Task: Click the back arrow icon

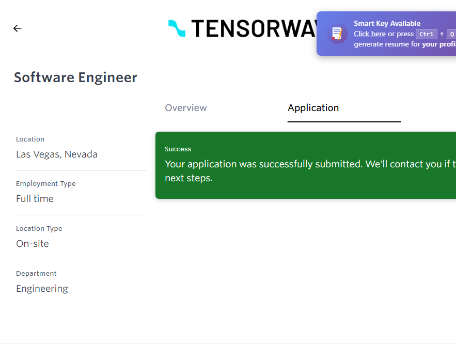Action: (18, 28)
